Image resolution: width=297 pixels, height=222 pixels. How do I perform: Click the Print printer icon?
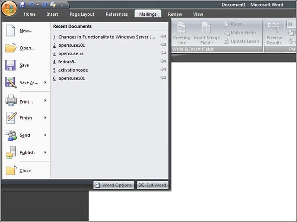coord(11,100)
